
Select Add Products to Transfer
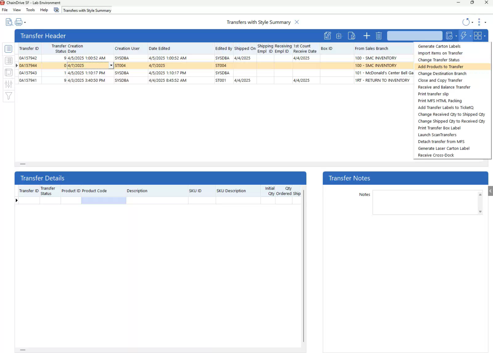point(440,67)
